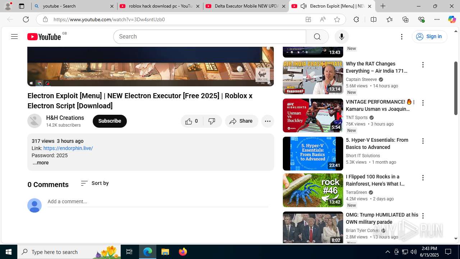This screenshot has height=259, width=460.
Task: Like the Electron Exploit video
Action: (192, 121)
